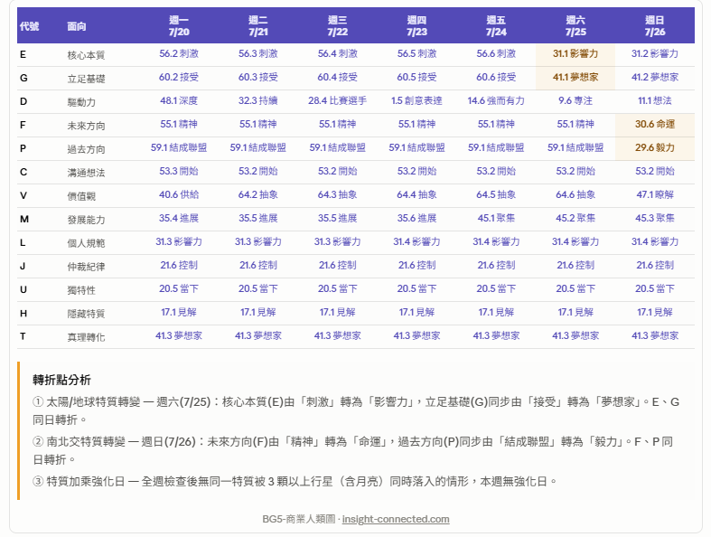The width and height of the screenshot is (711, 537).
Task: Click the 48.1 深度 cell
Action: pyautogui.click(x=179, y=100)
